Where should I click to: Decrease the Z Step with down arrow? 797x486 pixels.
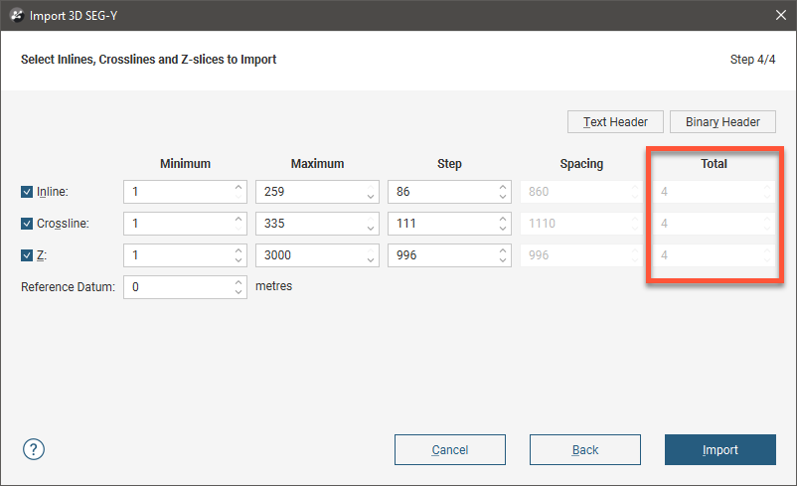(502, 260)
